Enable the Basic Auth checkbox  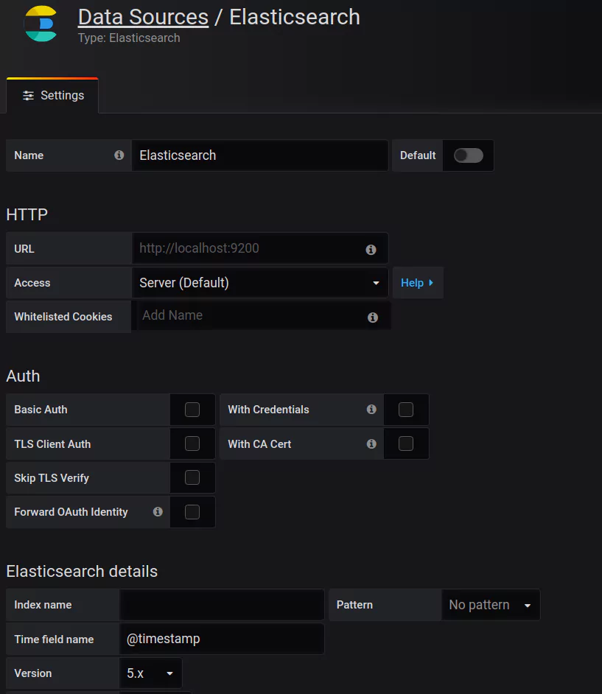pyautogui.click(x=192, y=410)
